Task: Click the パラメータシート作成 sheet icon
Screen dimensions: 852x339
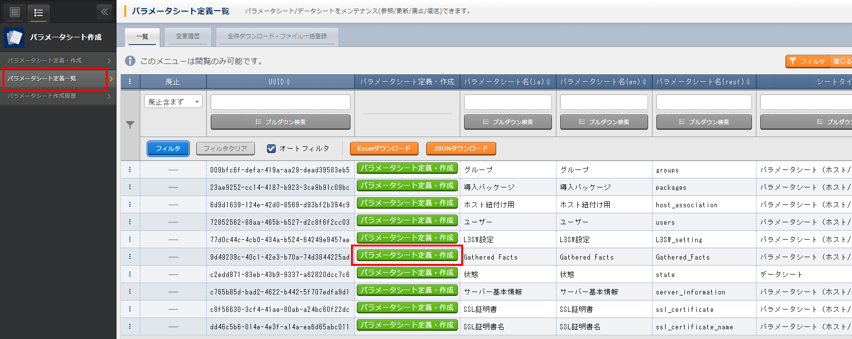Action: click(x=14, y=37)
